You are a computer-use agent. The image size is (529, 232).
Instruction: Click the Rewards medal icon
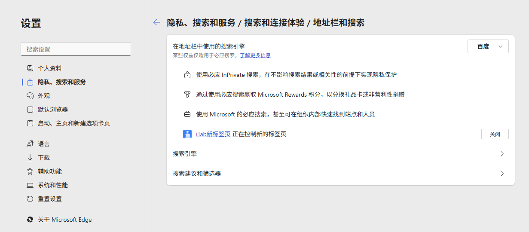(187, 95)
